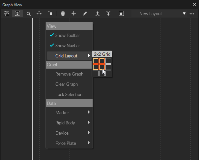
Task: Click the merge arrows icon
Action: (97, 14)
